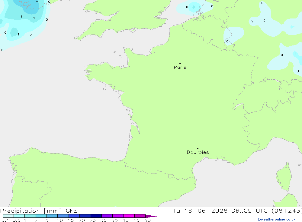
Task: Click the purple arrow ending the legend scale
Action: [151, 216]
